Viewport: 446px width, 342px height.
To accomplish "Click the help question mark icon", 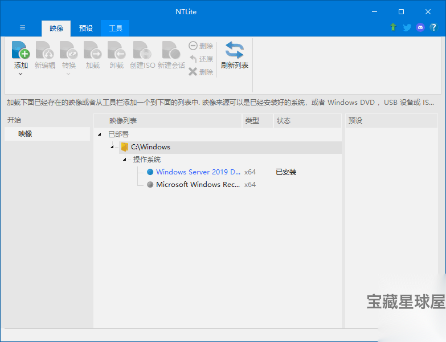I will [x=433, y=27].
